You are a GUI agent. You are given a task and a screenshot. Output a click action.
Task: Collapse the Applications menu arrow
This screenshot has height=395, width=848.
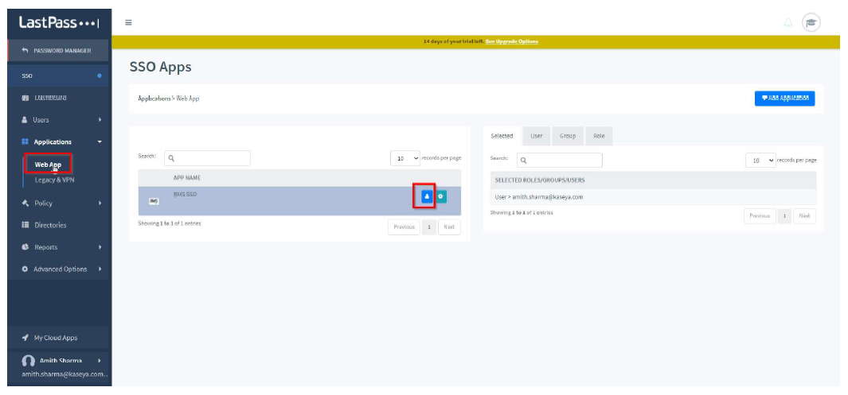tap(100, 142)
